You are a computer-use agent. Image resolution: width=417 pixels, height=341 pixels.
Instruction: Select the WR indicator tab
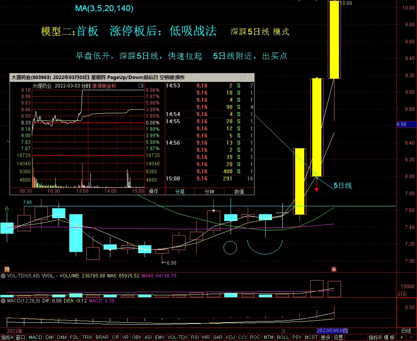(x=206, y=337)
